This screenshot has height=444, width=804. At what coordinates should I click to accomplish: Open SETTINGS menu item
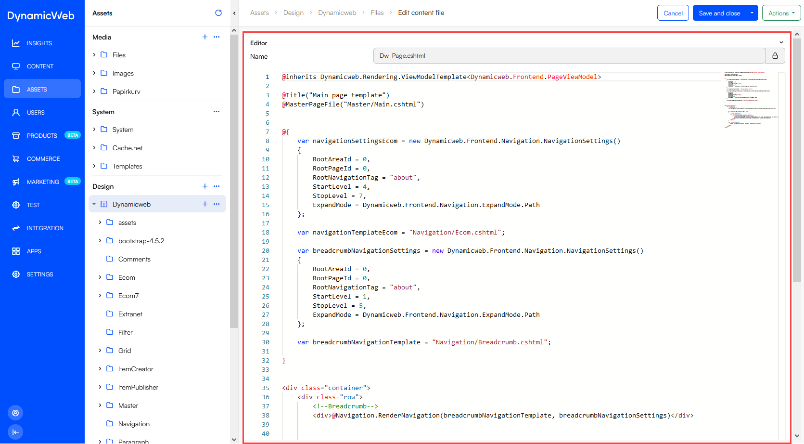40,274
